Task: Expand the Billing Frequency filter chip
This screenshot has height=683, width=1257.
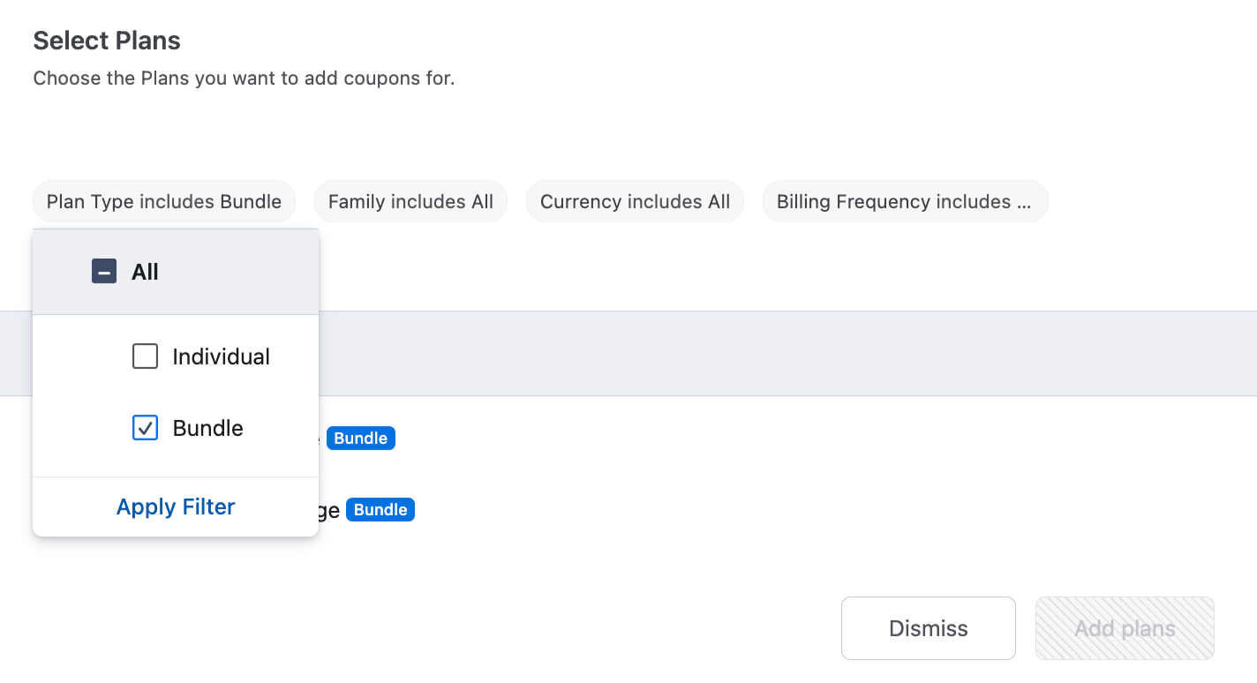Action: tap(905, 201)
